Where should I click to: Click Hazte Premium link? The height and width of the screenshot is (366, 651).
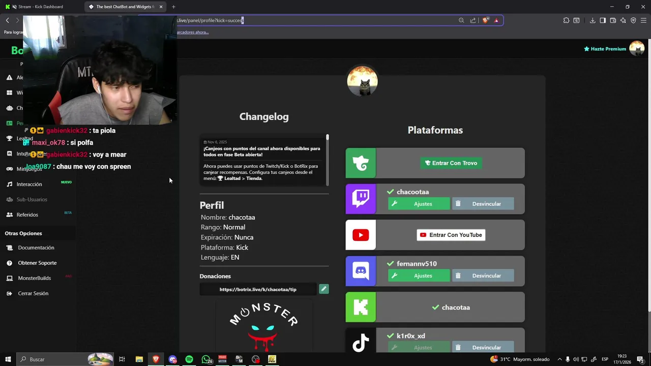(x=605, y=49)
